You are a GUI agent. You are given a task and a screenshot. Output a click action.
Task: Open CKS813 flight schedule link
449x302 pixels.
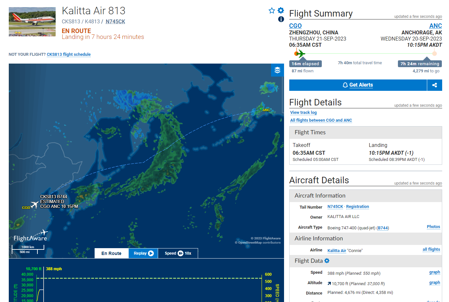69,54
